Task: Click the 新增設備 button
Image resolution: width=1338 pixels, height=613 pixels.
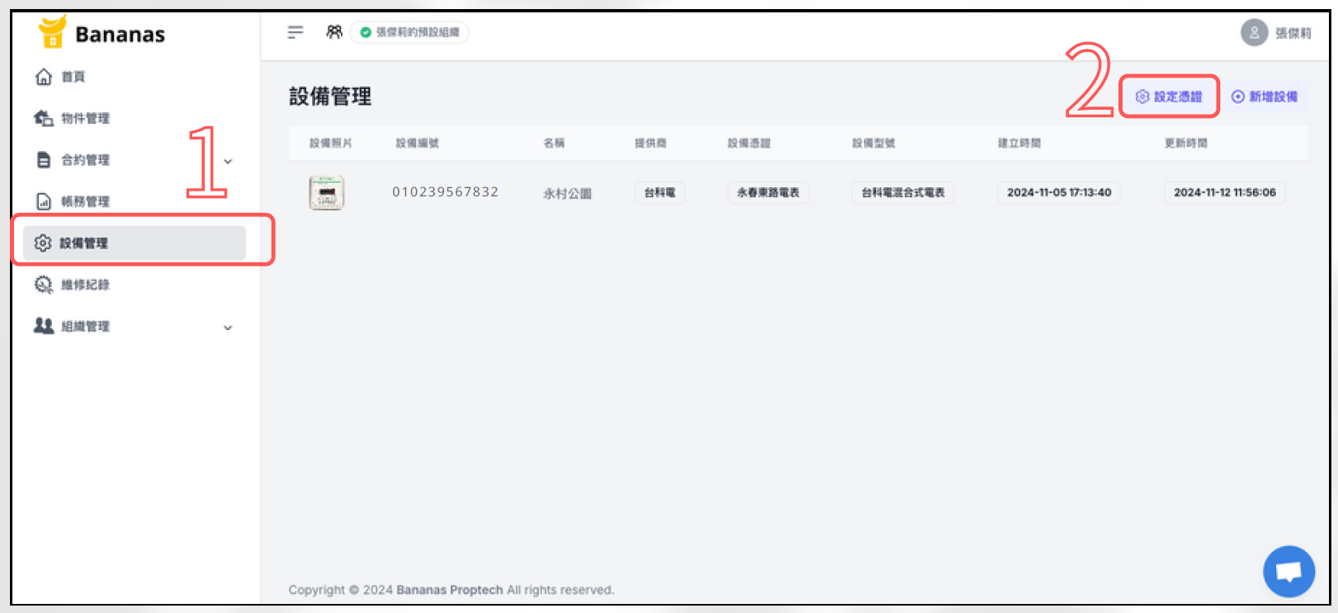Action: 1265,97
